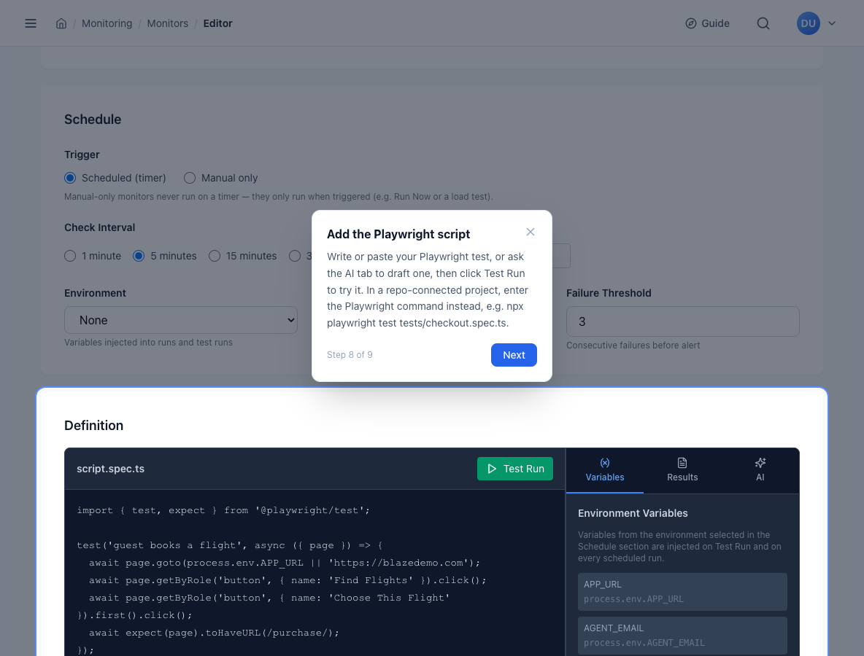Click the Definition section heading
The image size is (864, 656).
[93, 425]
